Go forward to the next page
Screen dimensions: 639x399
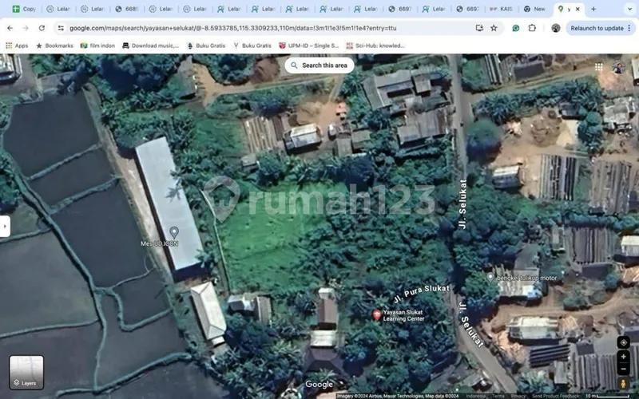pyautogui.click(x=26, y=28)
